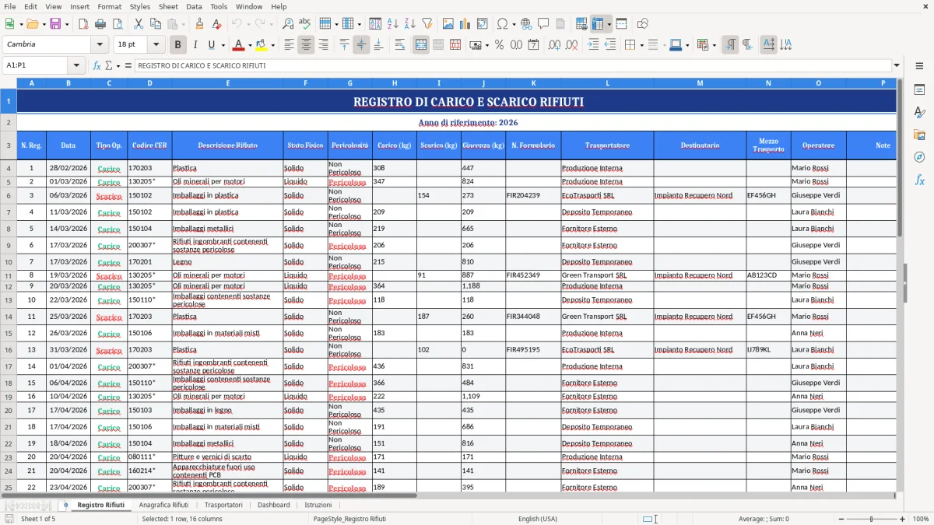
Task: Apply the red font color swatch
Action: [x=238, y=45]
